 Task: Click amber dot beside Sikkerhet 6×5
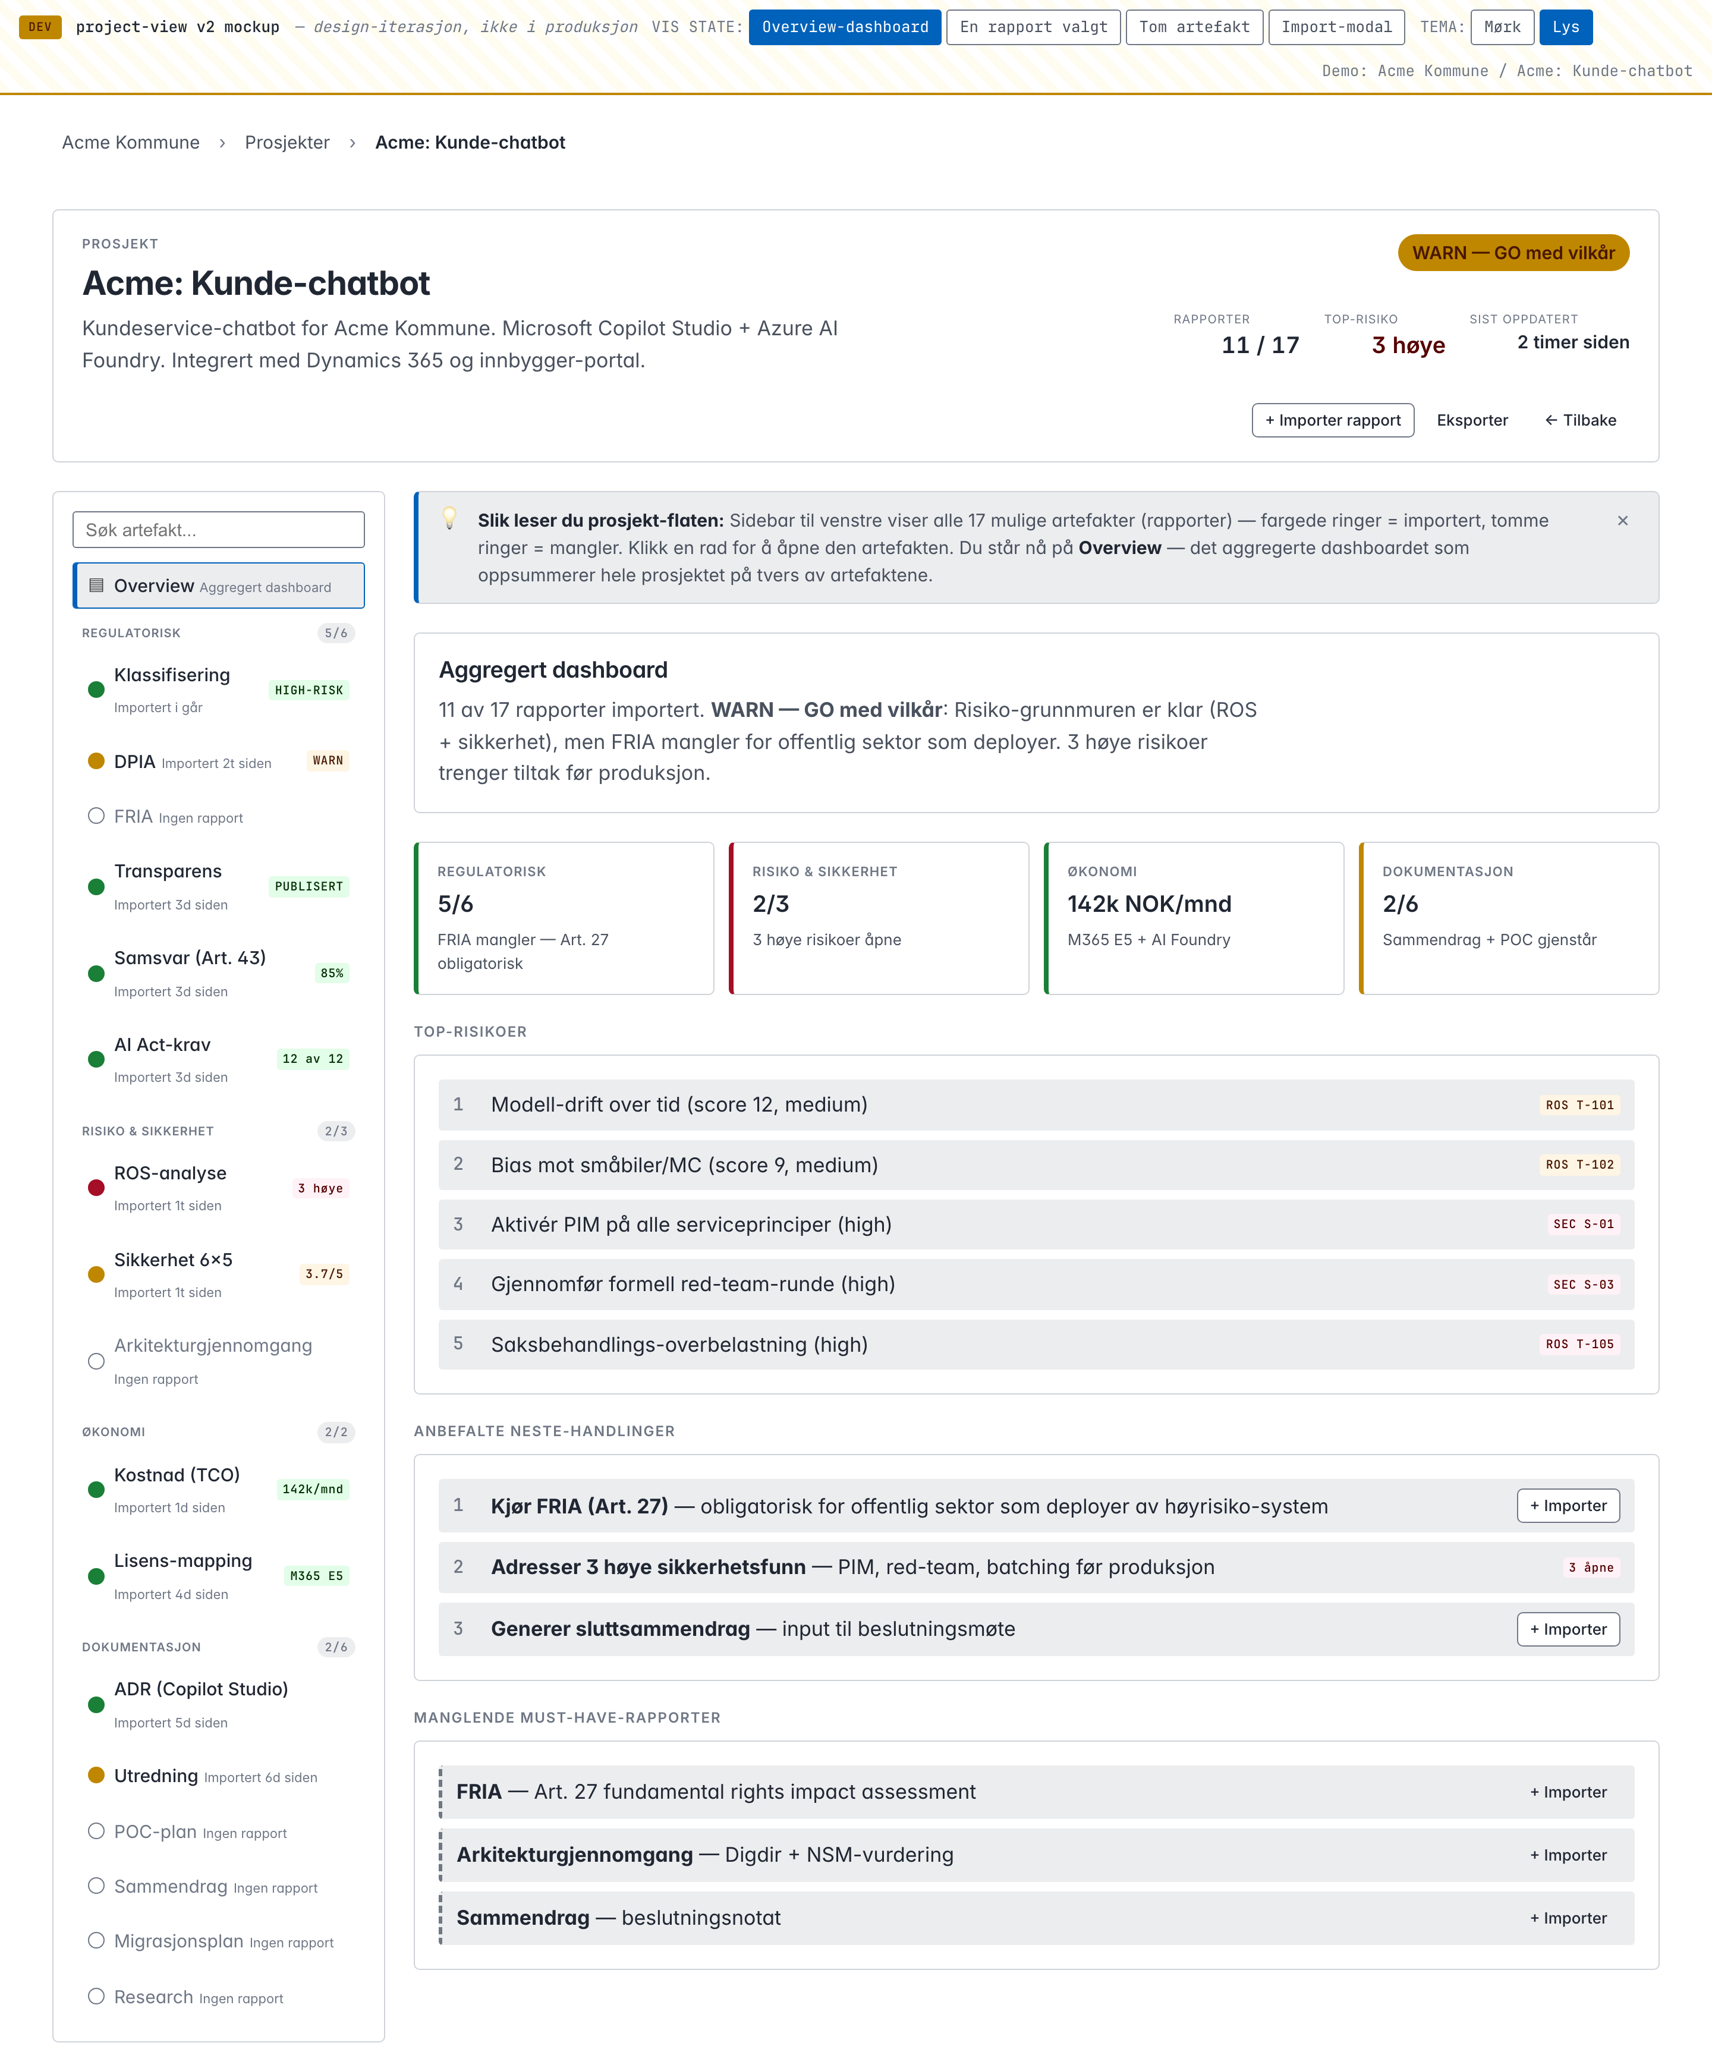coord(96,1274)
